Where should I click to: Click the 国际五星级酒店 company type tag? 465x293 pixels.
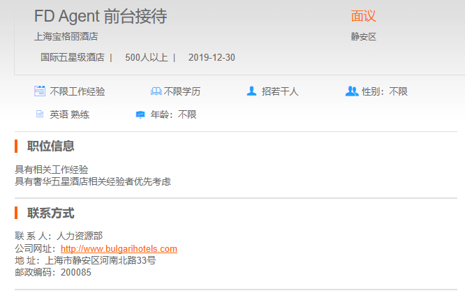coord(72,57)
